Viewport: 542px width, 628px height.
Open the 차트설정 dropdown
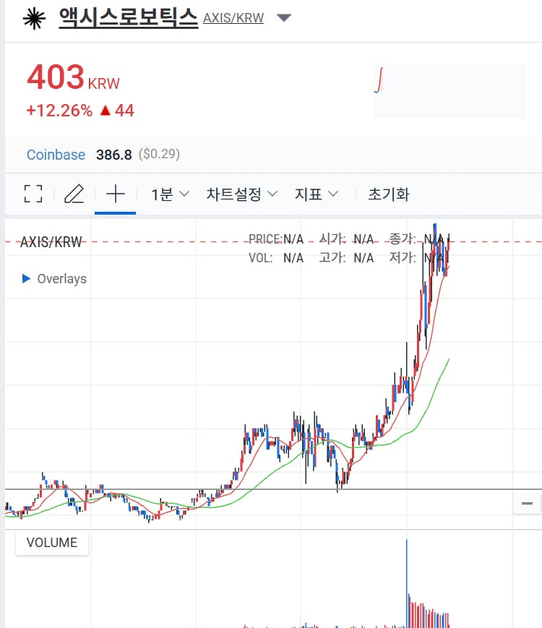241,194
